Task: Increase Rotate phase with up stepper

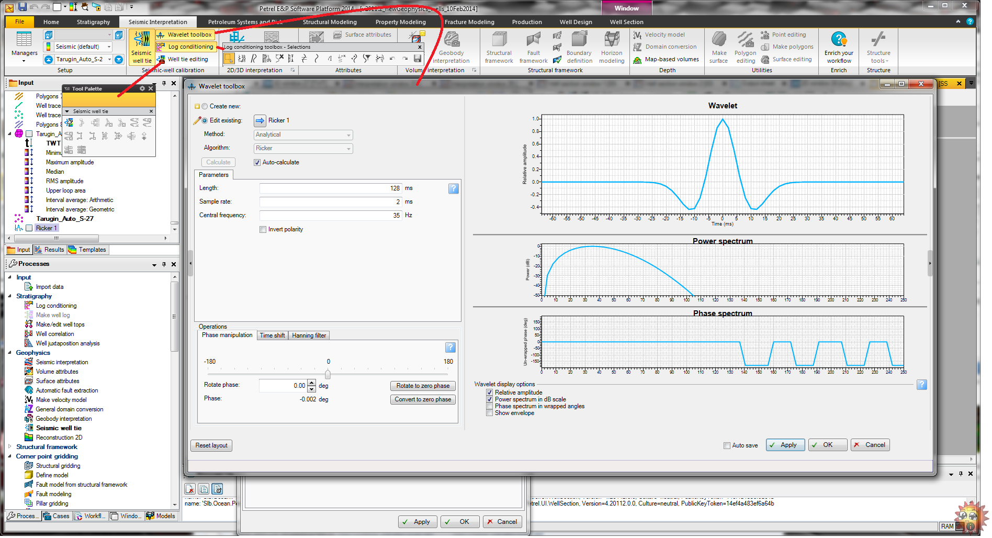Action: point(312,383)
